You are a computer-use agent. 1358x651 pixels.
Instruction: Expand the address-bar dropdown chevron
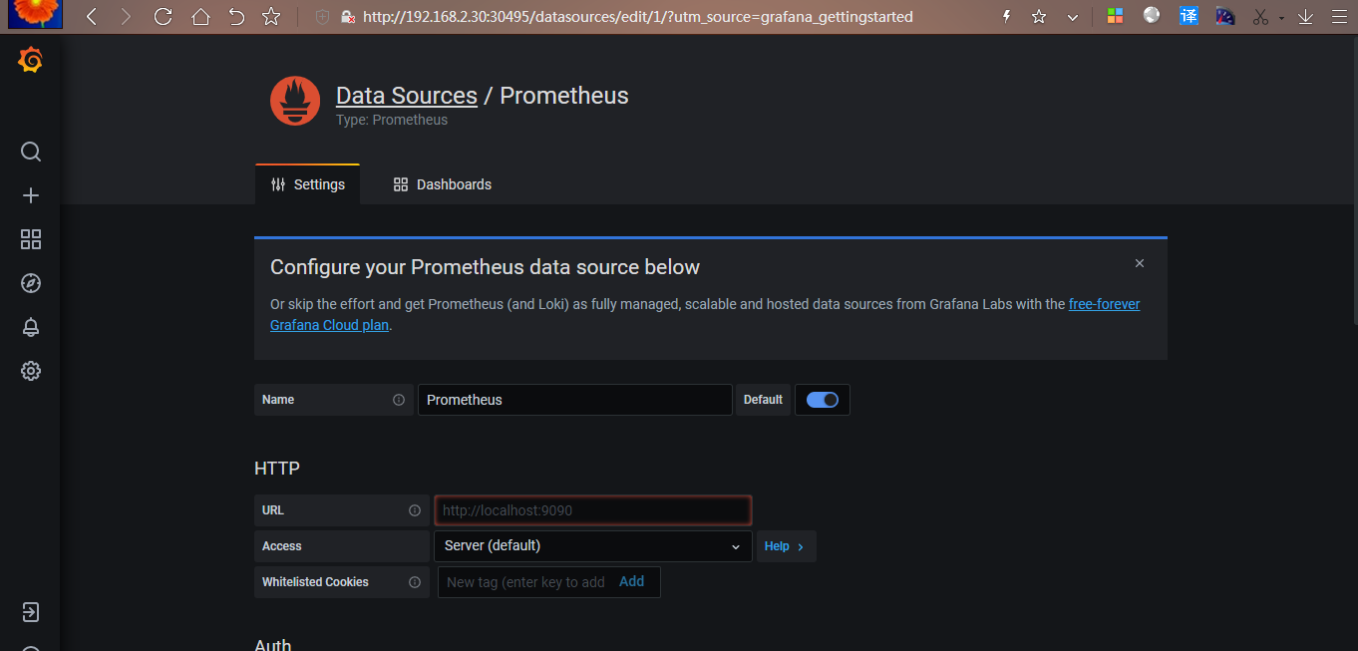pos(1073,17)
